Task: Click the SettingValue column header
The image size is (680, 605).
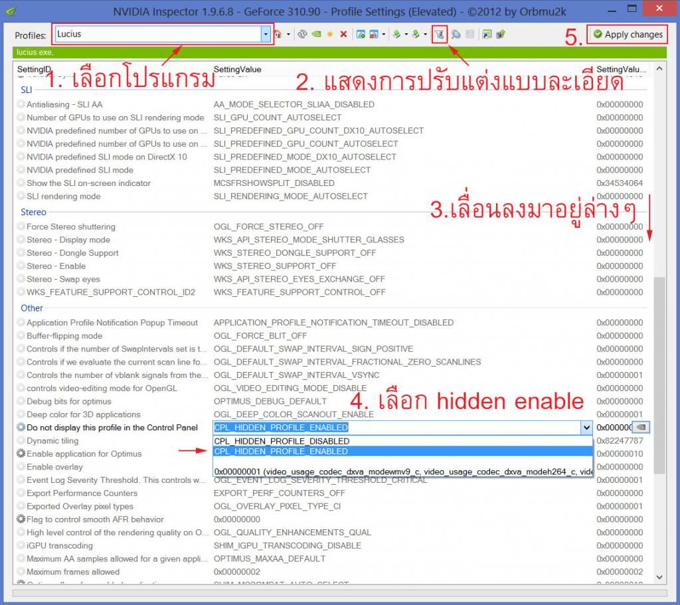Action: click(238, 69)
